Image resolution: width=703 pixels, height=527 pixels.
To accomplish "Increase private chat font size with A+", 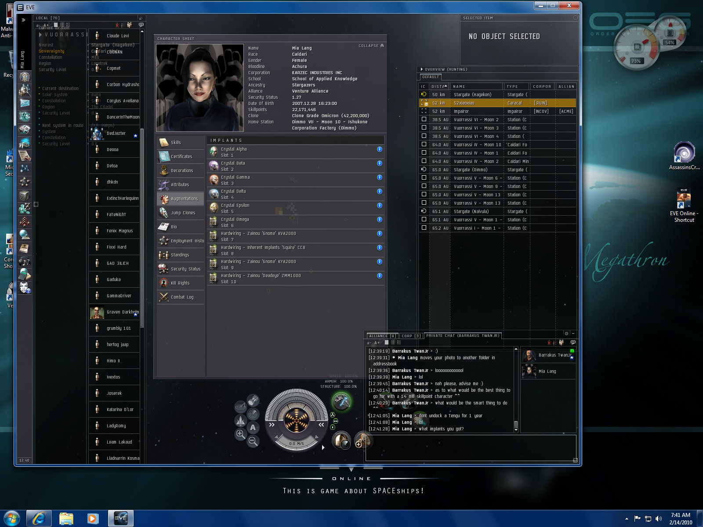I will click(377, 343).
